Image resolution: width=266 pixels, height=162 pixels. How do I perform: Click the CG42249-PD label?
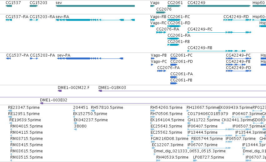[238, 68]
